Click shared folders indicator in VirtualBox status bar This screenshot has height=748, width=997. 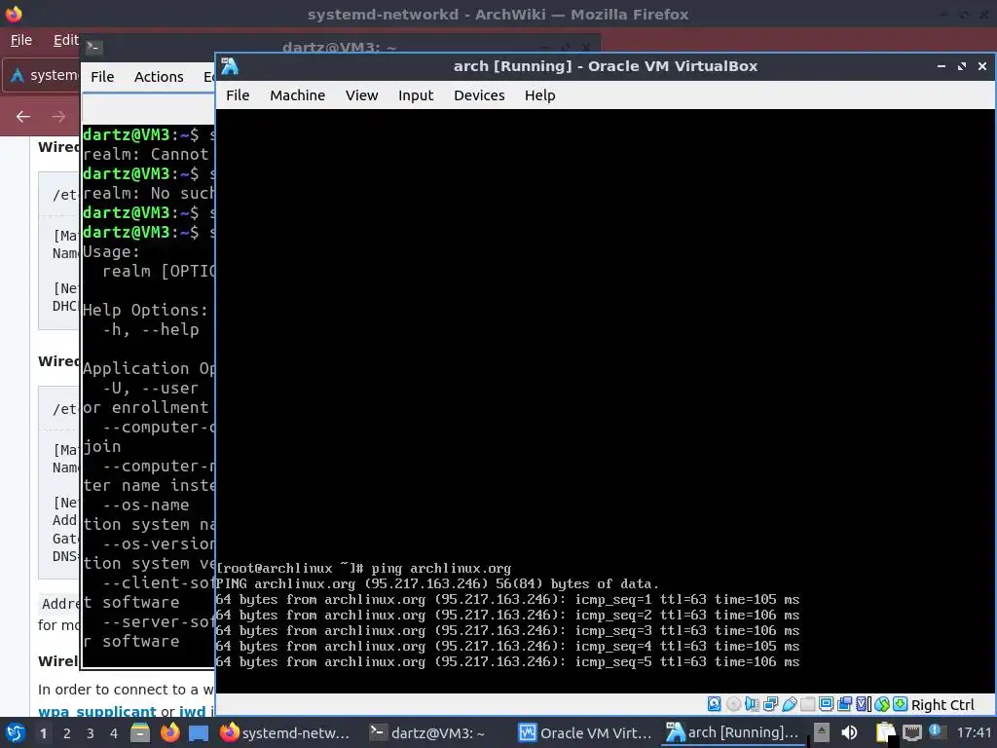[807, 704]
